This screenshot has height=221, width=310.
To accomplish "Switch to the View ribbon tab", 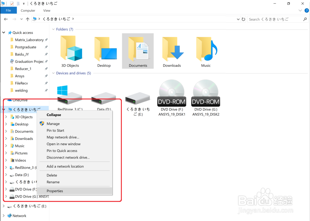I will (46, 10).
